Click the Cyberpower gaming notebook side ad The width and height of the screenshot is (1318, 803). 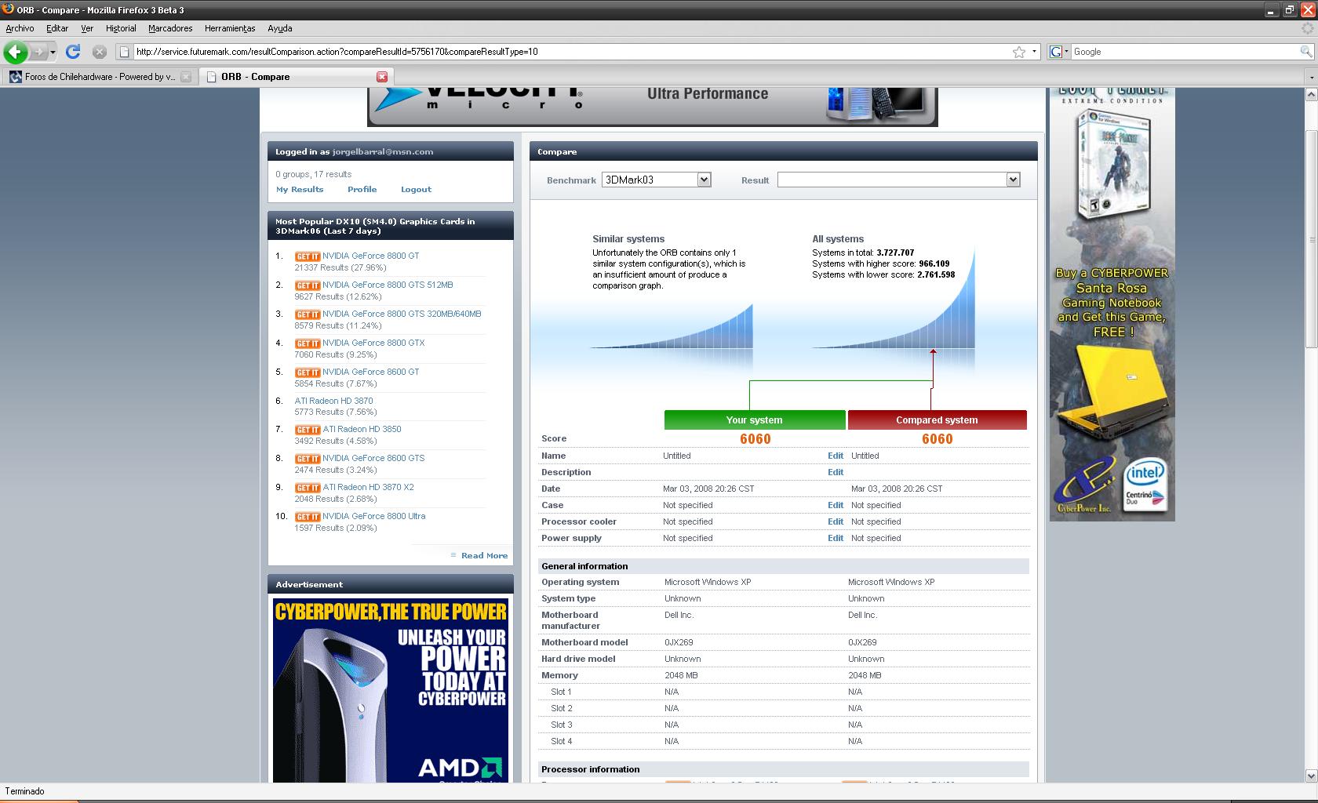pyautogui.click(x=1112, y=305)
